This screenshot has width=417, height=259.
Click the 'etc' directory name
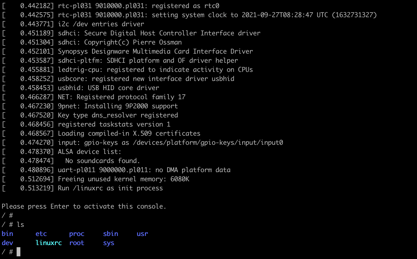coord(41,234)
